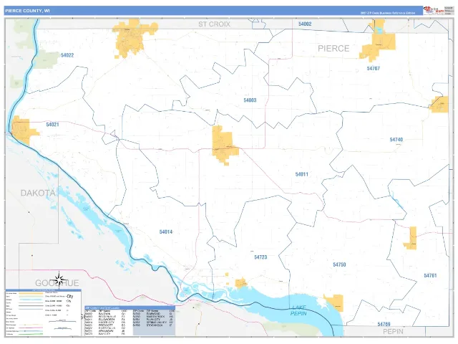The height and width of the screenshot is (344, 458).
Task: Click the 'PIERCE COUNTY, WI' map title
Action: coord(27,11)
